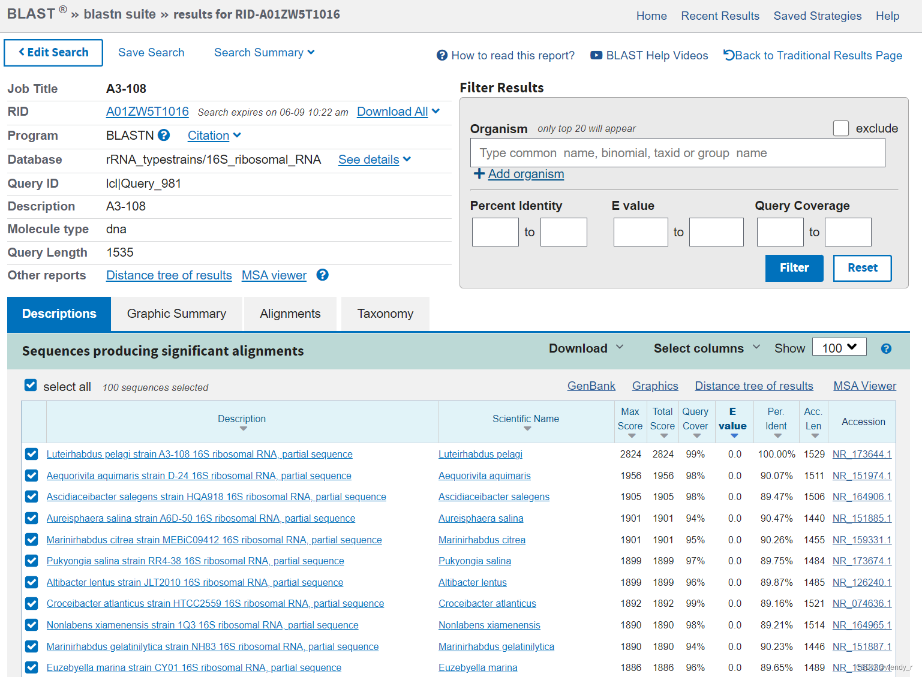922x677 pixels.
Task: Click the Percent Identity maximum field
Action: pos(564,232)
